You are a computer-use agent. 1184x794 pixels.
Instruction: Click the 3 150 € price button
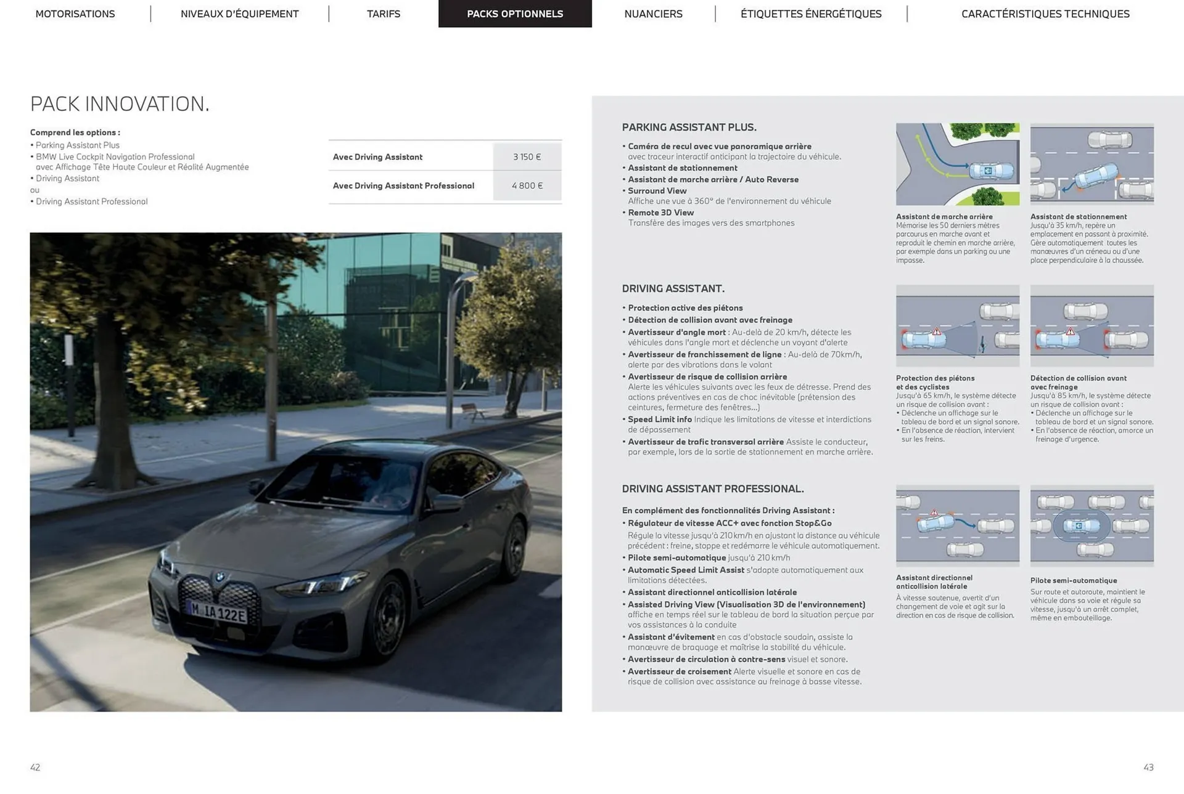[527, 156]
